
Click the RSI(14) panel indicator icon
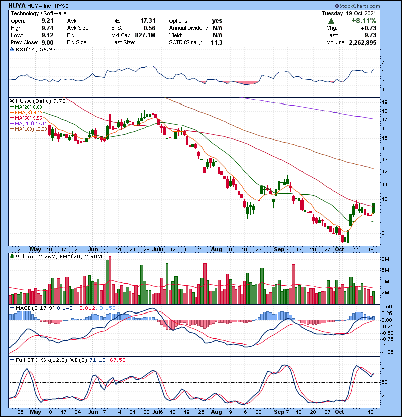tap(12, 49)
